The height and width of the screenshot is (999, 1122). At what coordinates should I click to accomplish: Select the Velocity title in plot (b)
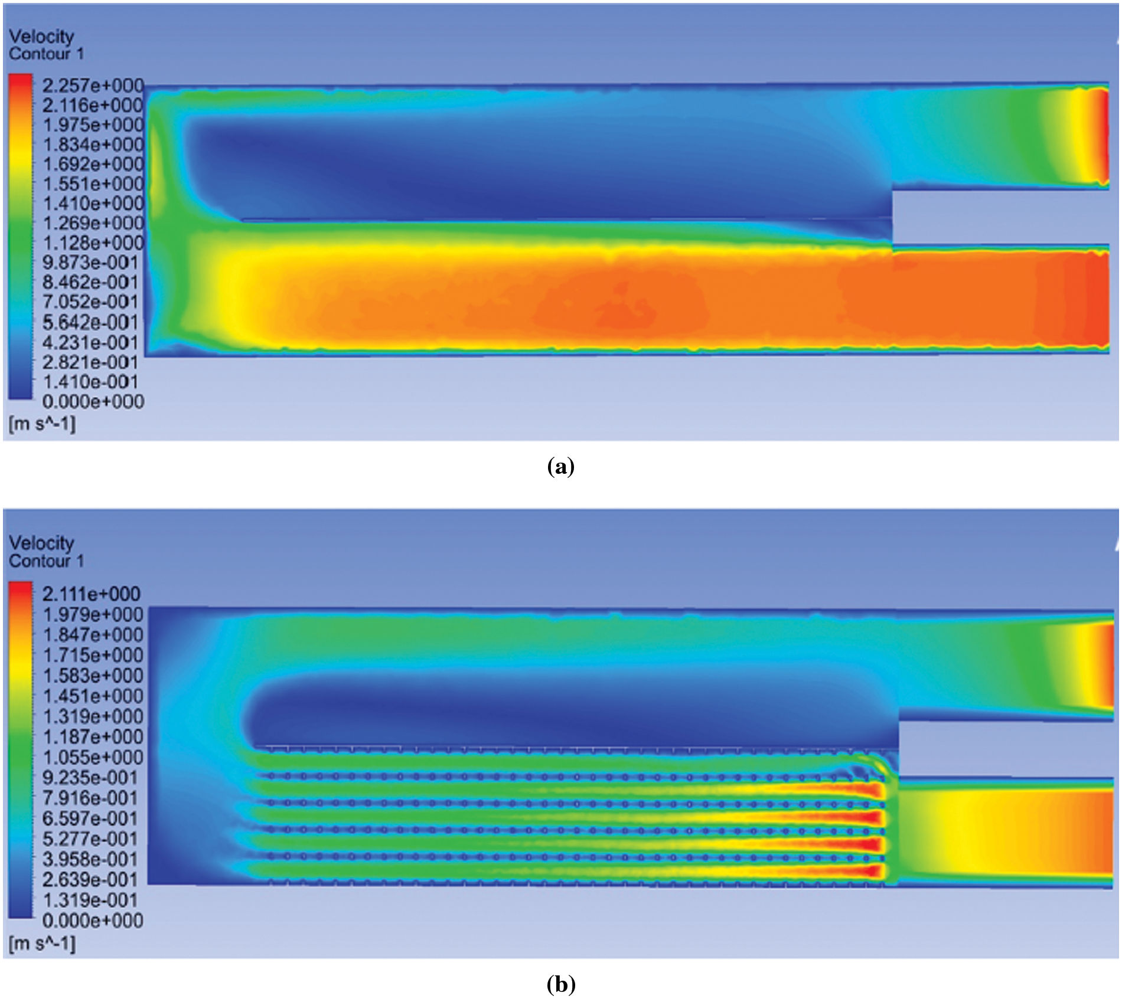pos(41,543)
